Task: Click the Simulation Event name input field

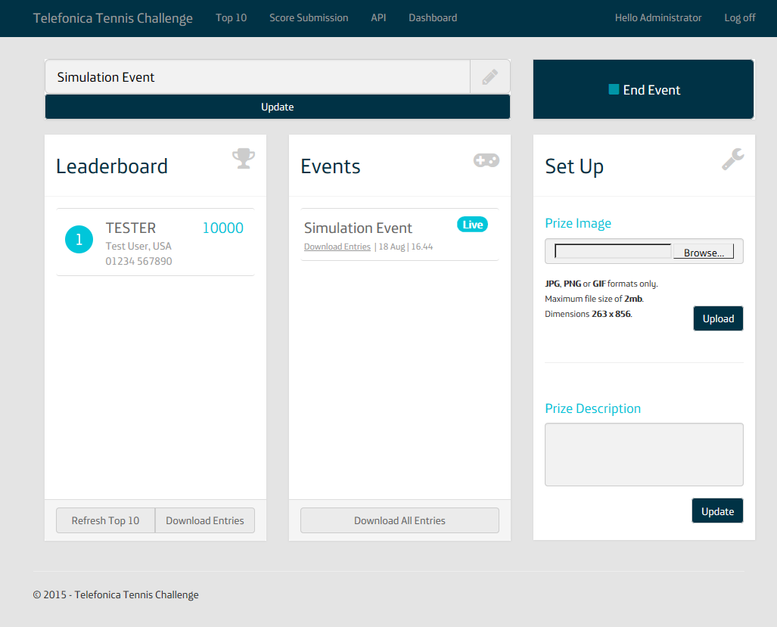Action: (x=257, y=77)
